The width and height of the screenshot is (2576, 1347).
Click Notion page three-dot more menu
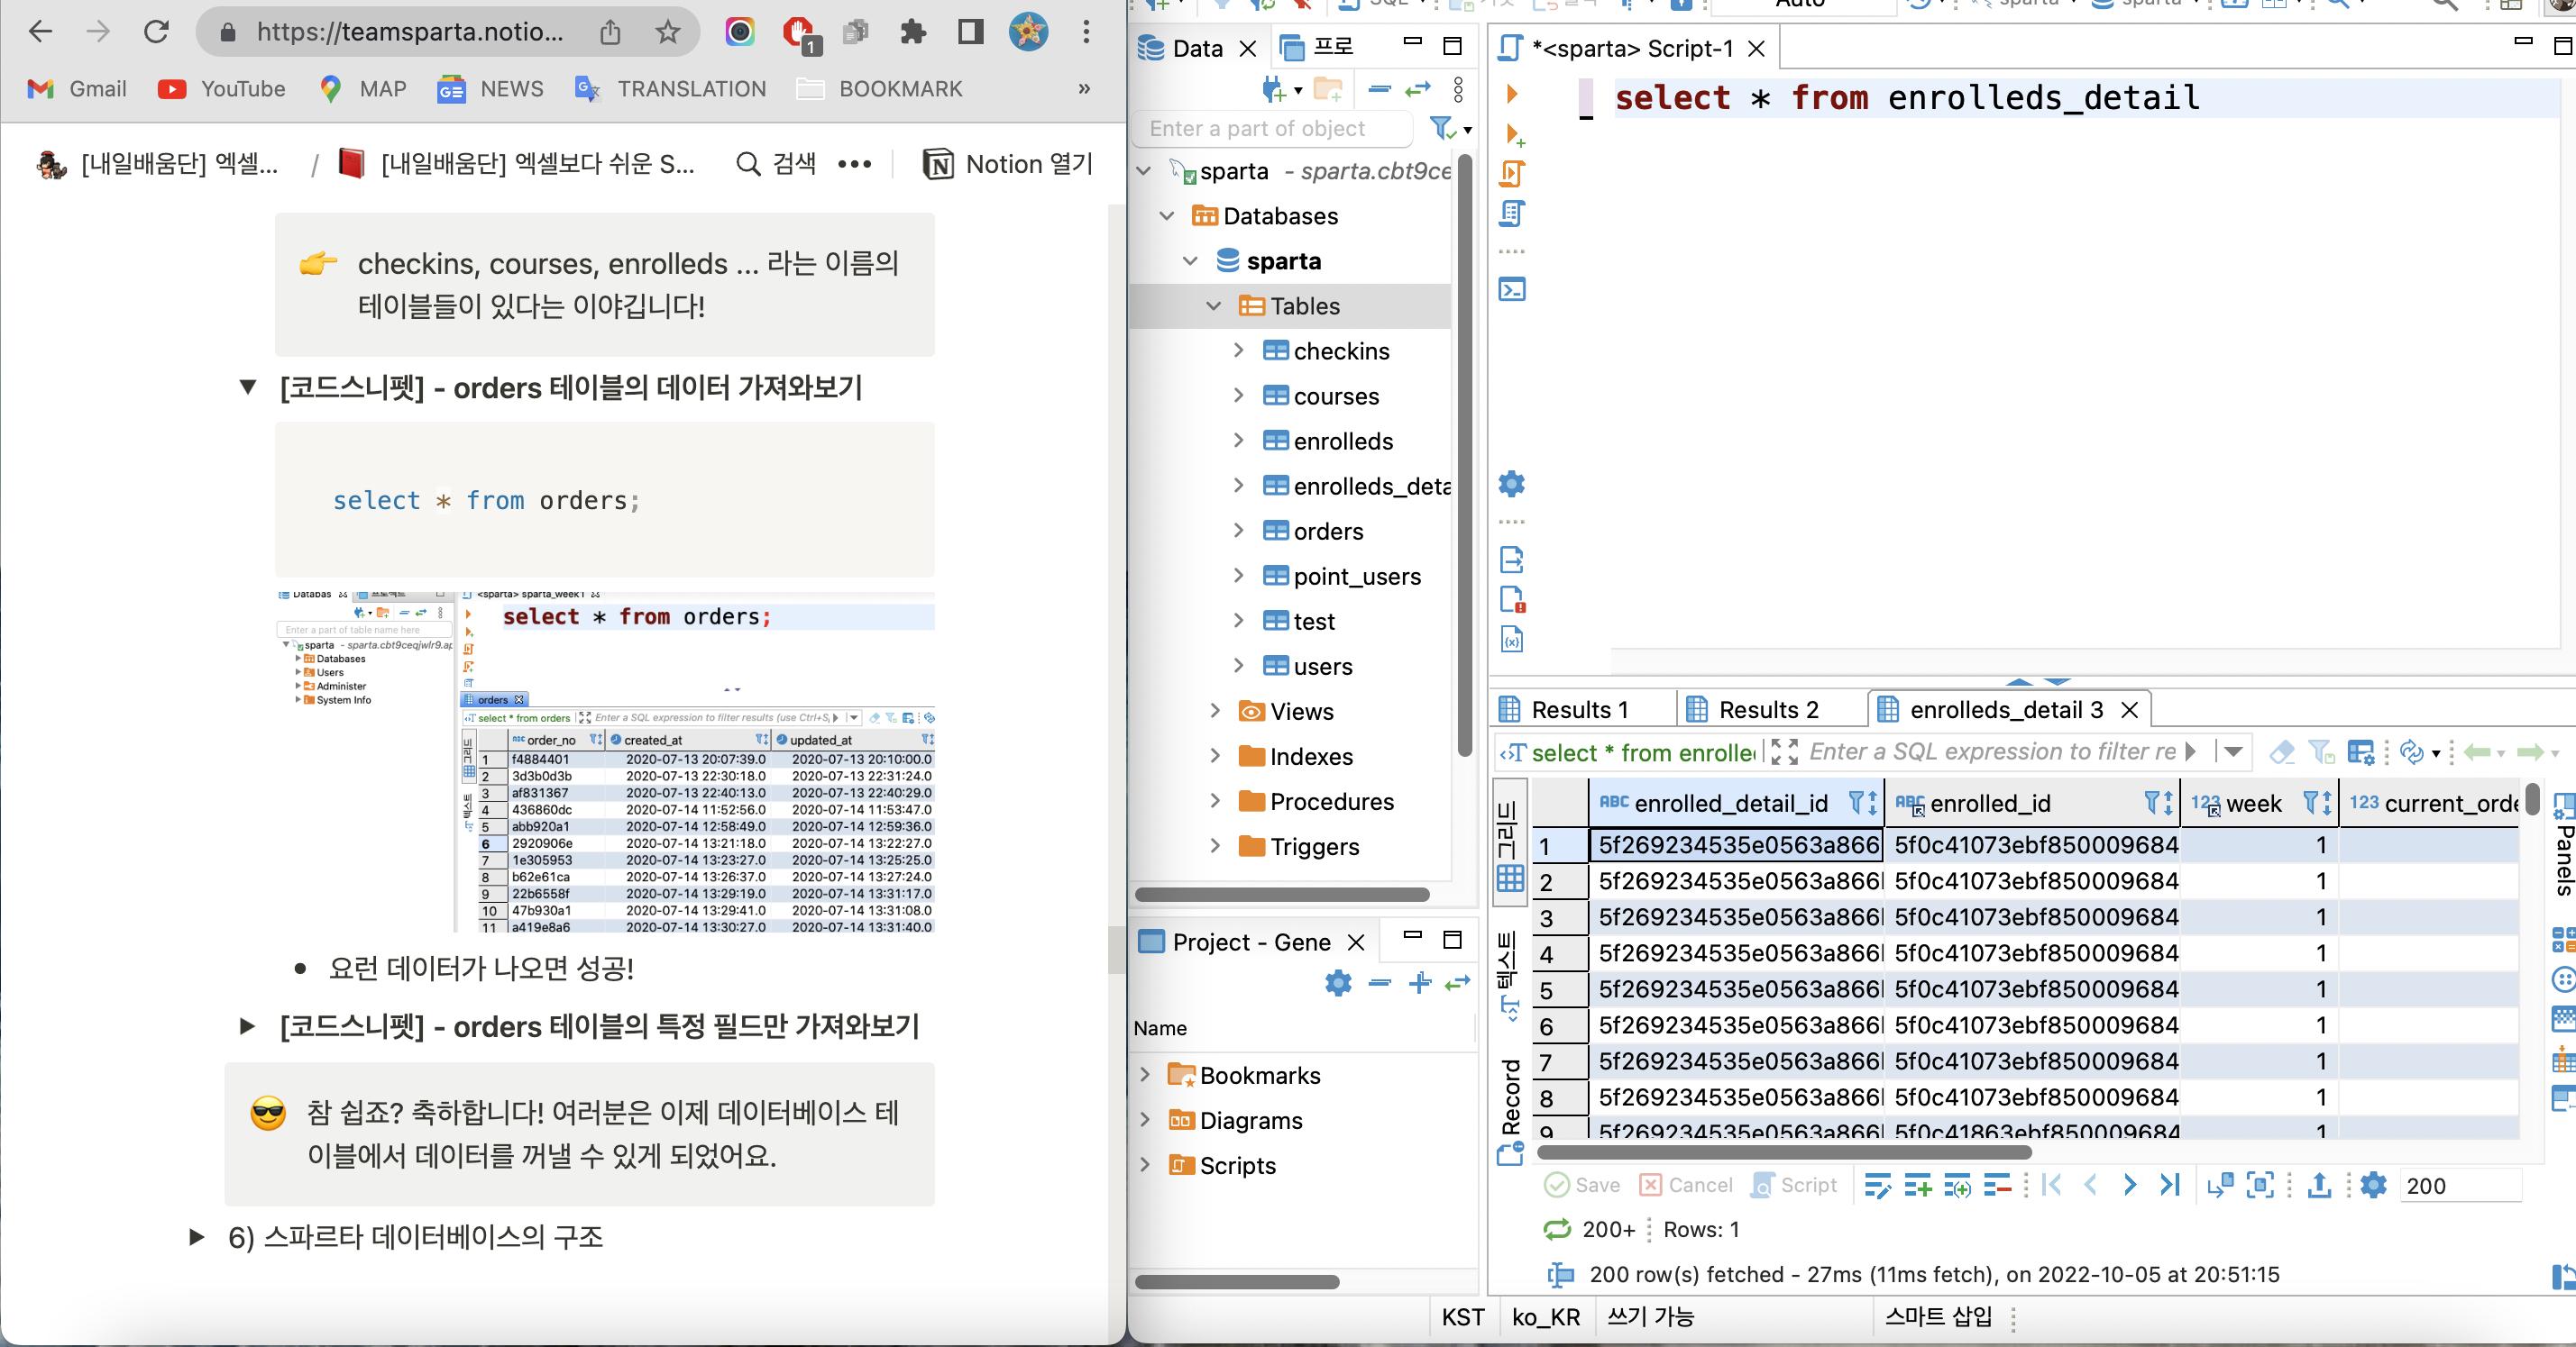pyautogui.click(x=854, y=164)
